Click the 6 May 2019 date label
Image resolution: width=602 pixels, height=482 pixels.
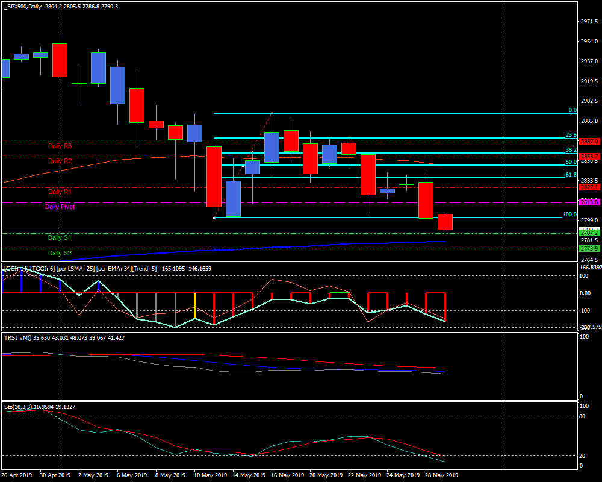[x=132, y=475]
